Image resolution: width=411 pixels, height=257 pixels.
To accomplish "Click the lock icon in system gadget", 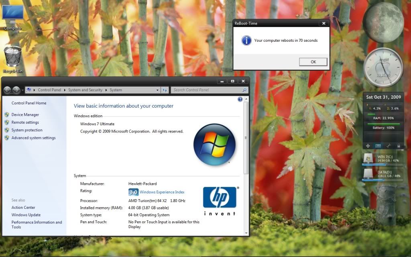I will coord(399,145).
